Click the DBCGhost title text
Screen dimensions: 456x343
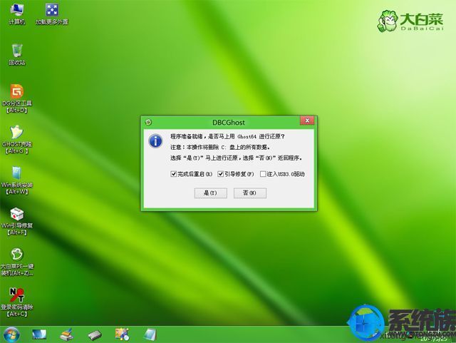(229, 123)
